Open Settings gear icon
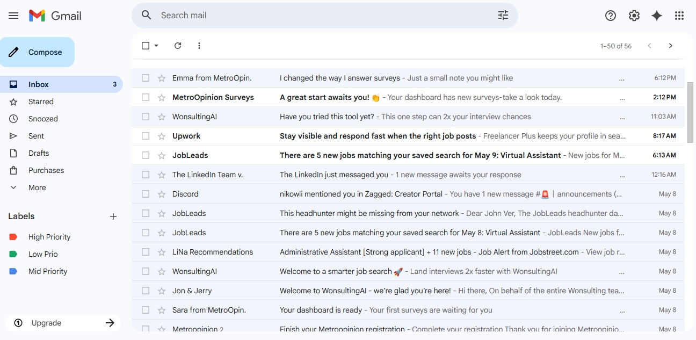The height and width of the screenshot is (340, 696). pos(634,16)
